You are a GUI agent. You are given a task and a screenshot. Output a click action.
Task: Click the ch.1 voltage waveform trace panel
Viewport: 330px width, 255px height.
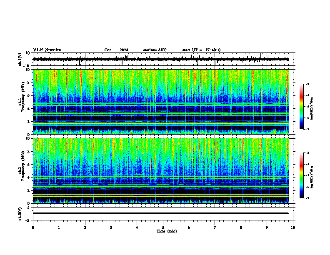(x=164, y=59)
